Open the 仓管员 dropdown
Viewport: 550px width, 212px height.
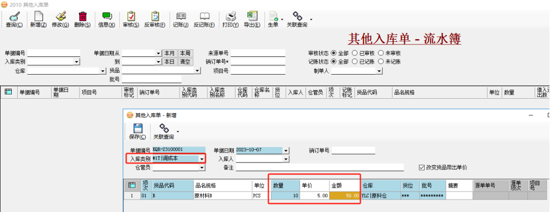pyautogui.click(x=202, y=168)
